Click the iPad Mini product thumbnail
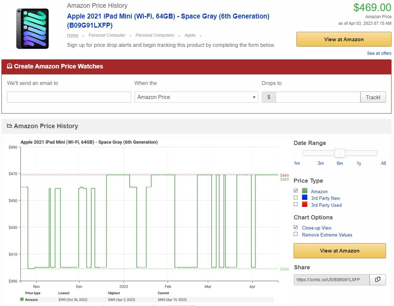The height and width of the screenshot is (306, 394). tap(33, 29)
